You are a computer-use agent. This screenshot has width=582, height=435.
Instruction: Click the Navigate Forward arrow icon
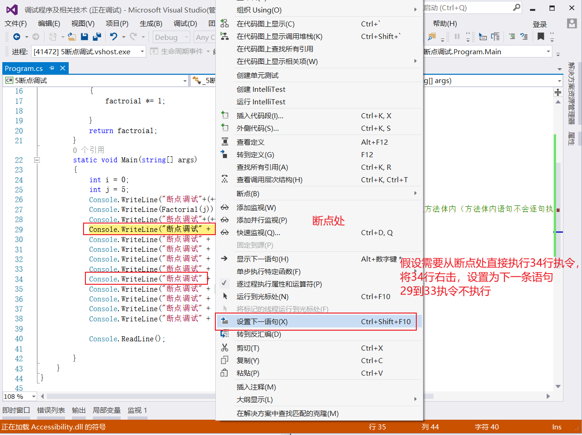35,37
